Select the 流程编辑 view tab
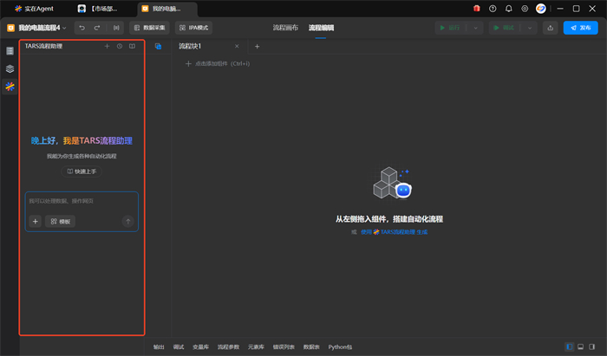Screen dimensions: 607x356 click(321, 28)
